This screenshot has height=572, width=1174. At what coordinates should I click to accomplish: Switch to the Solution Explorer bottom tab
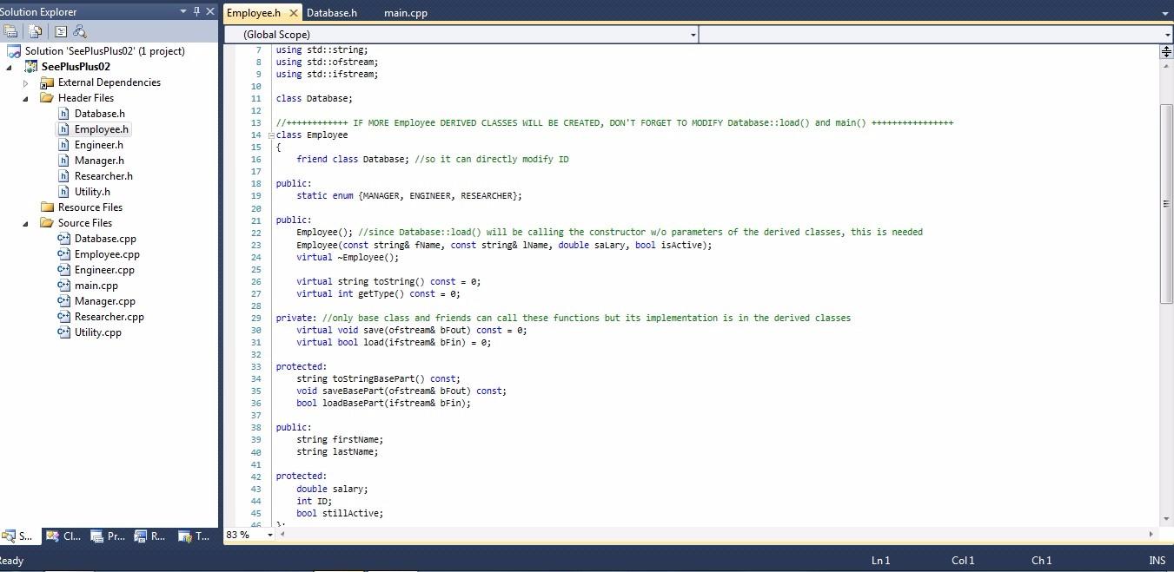pyautogui.click(x=19, y=536)
